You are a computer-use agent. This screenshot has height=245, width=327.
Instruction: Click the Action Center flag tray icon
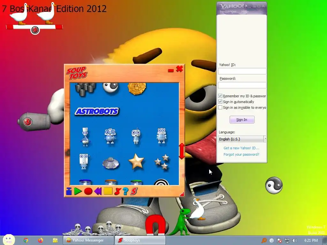[x=279, y=241]
